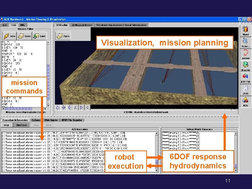
Task: Close the AUV Workbench window
Action: pyautogui.click(x=250, y=19)
